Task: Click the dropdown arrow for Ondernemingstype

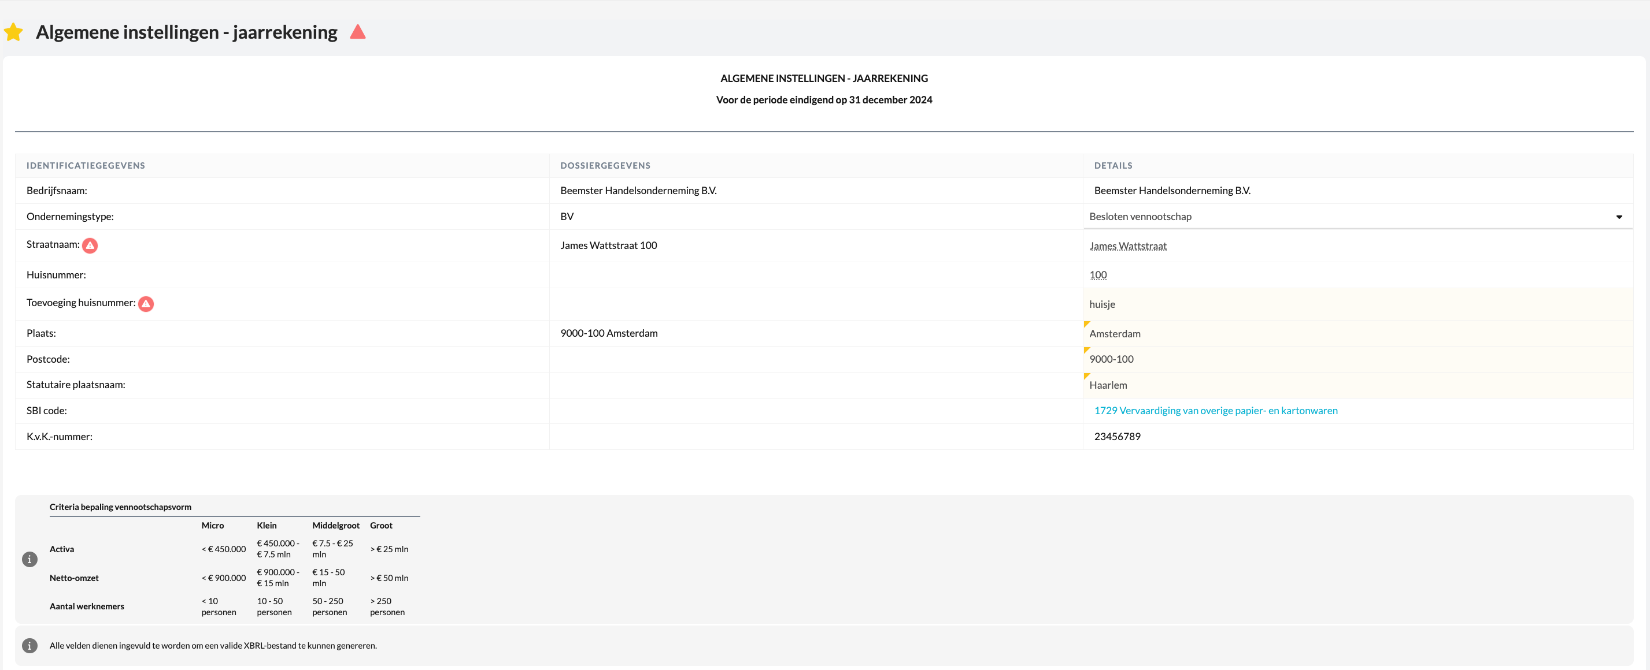Action: point(1619,217)
